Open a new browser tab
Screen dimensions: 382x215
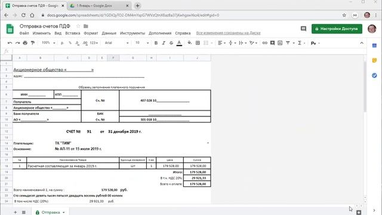[x=137, y=5]
